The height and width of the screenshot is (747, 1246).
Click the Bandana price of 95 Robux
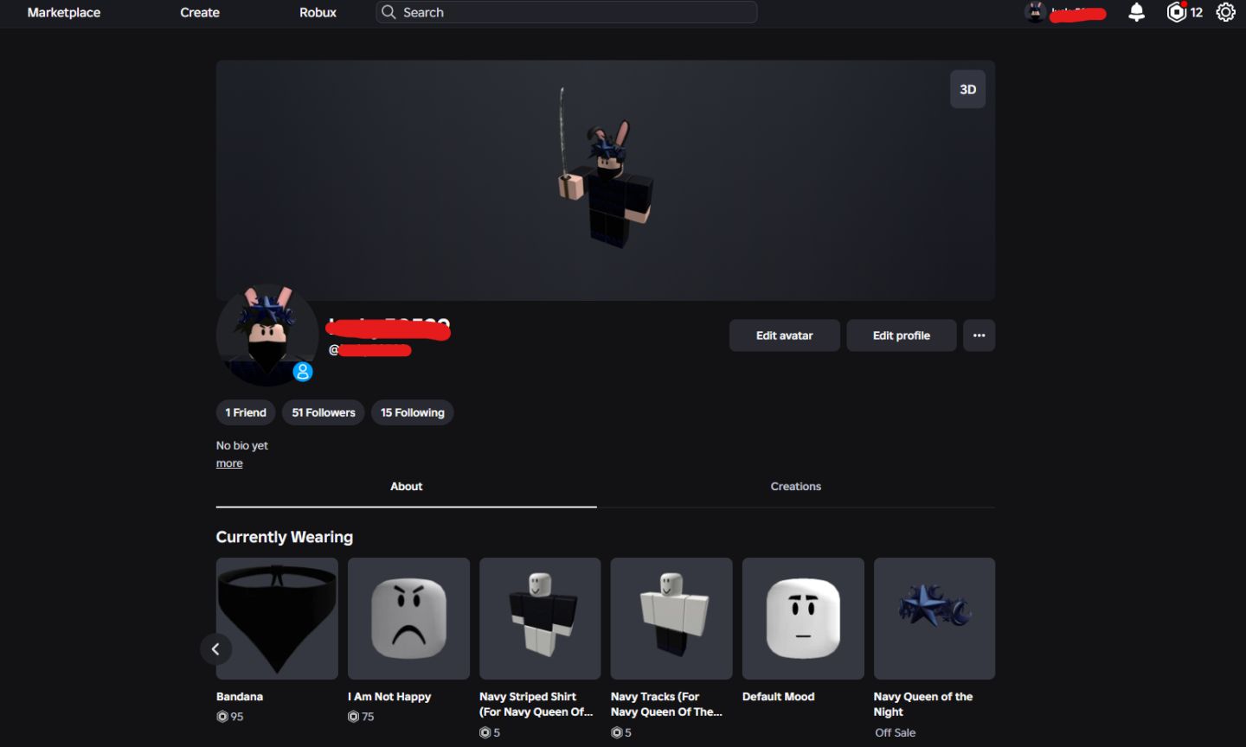(x=230, y=717)
